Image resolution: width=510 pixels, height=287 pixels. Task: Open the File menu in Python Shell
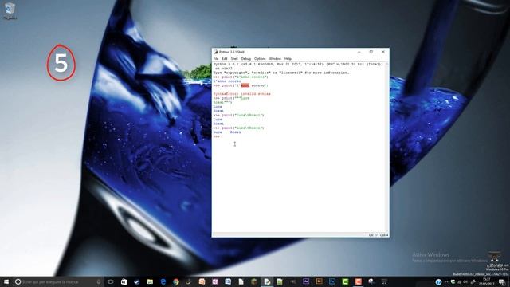[x=216, y=58]
